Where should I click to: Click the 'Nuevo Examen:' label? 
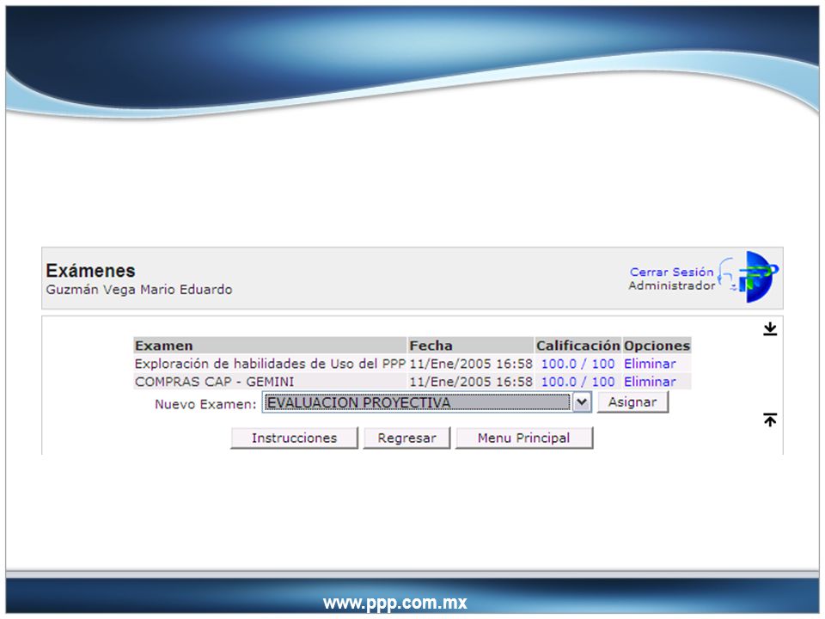205,404
